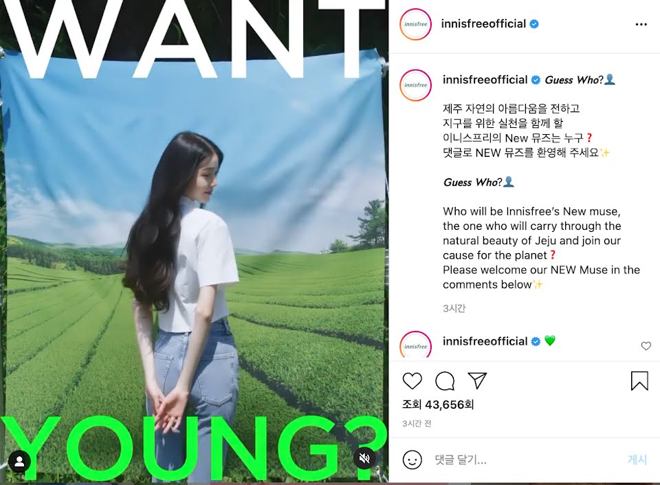660x485 pixels.
Task: Open the comment speech bubble icon
Action: [445, 381]
